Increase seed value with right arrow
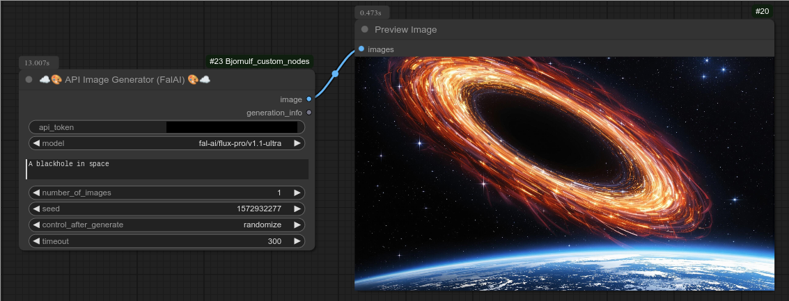Viewport: 789px width, 301px height. pos(297,209)
